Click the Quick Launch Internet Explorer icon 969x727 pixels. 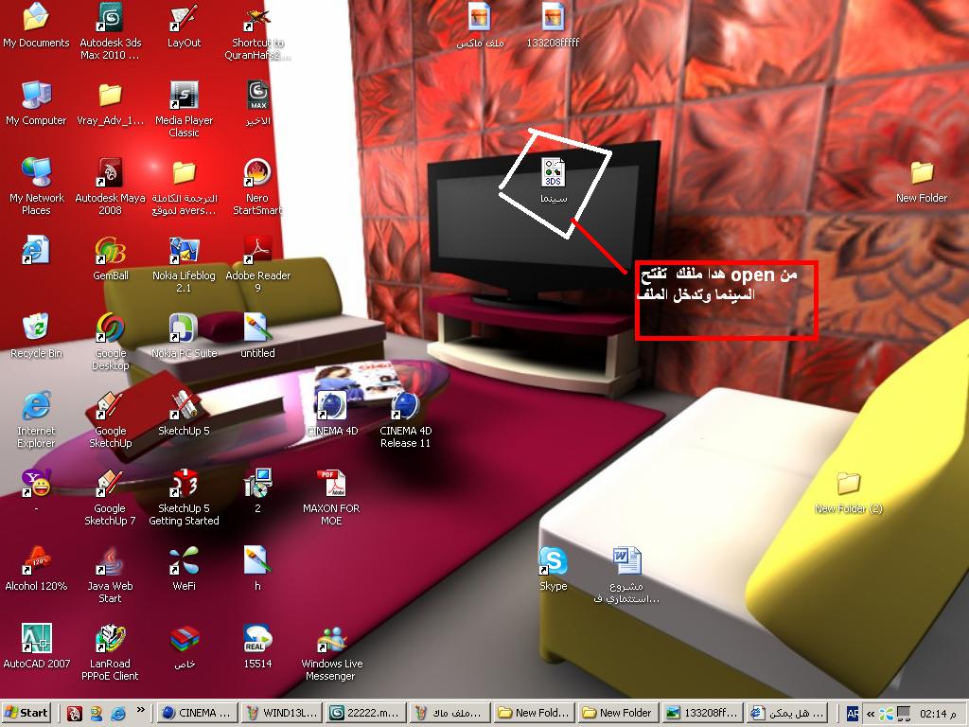pos(118,714)
